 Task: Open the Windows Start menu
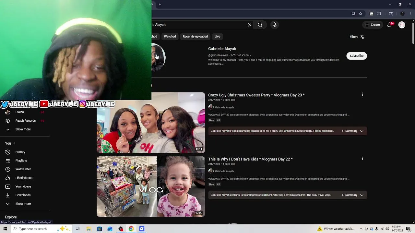[x=5, y=229]
